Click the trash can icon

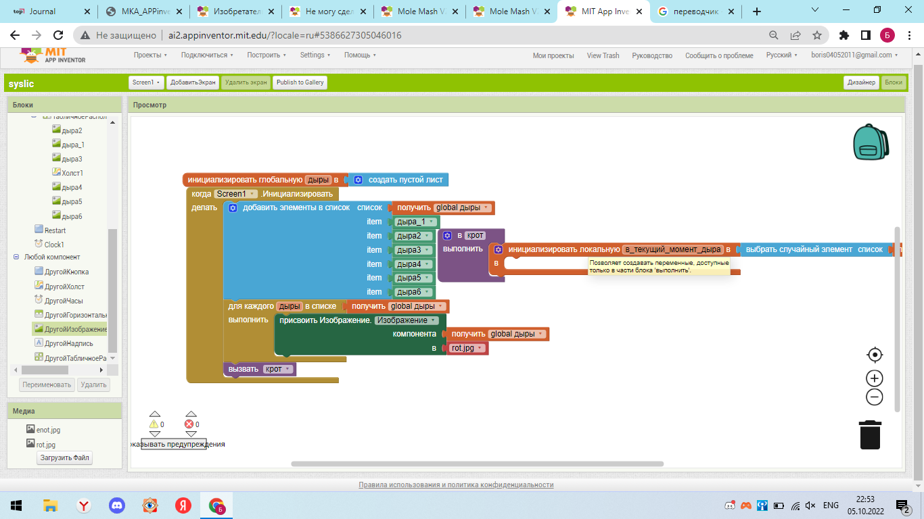tap(870, 435)
